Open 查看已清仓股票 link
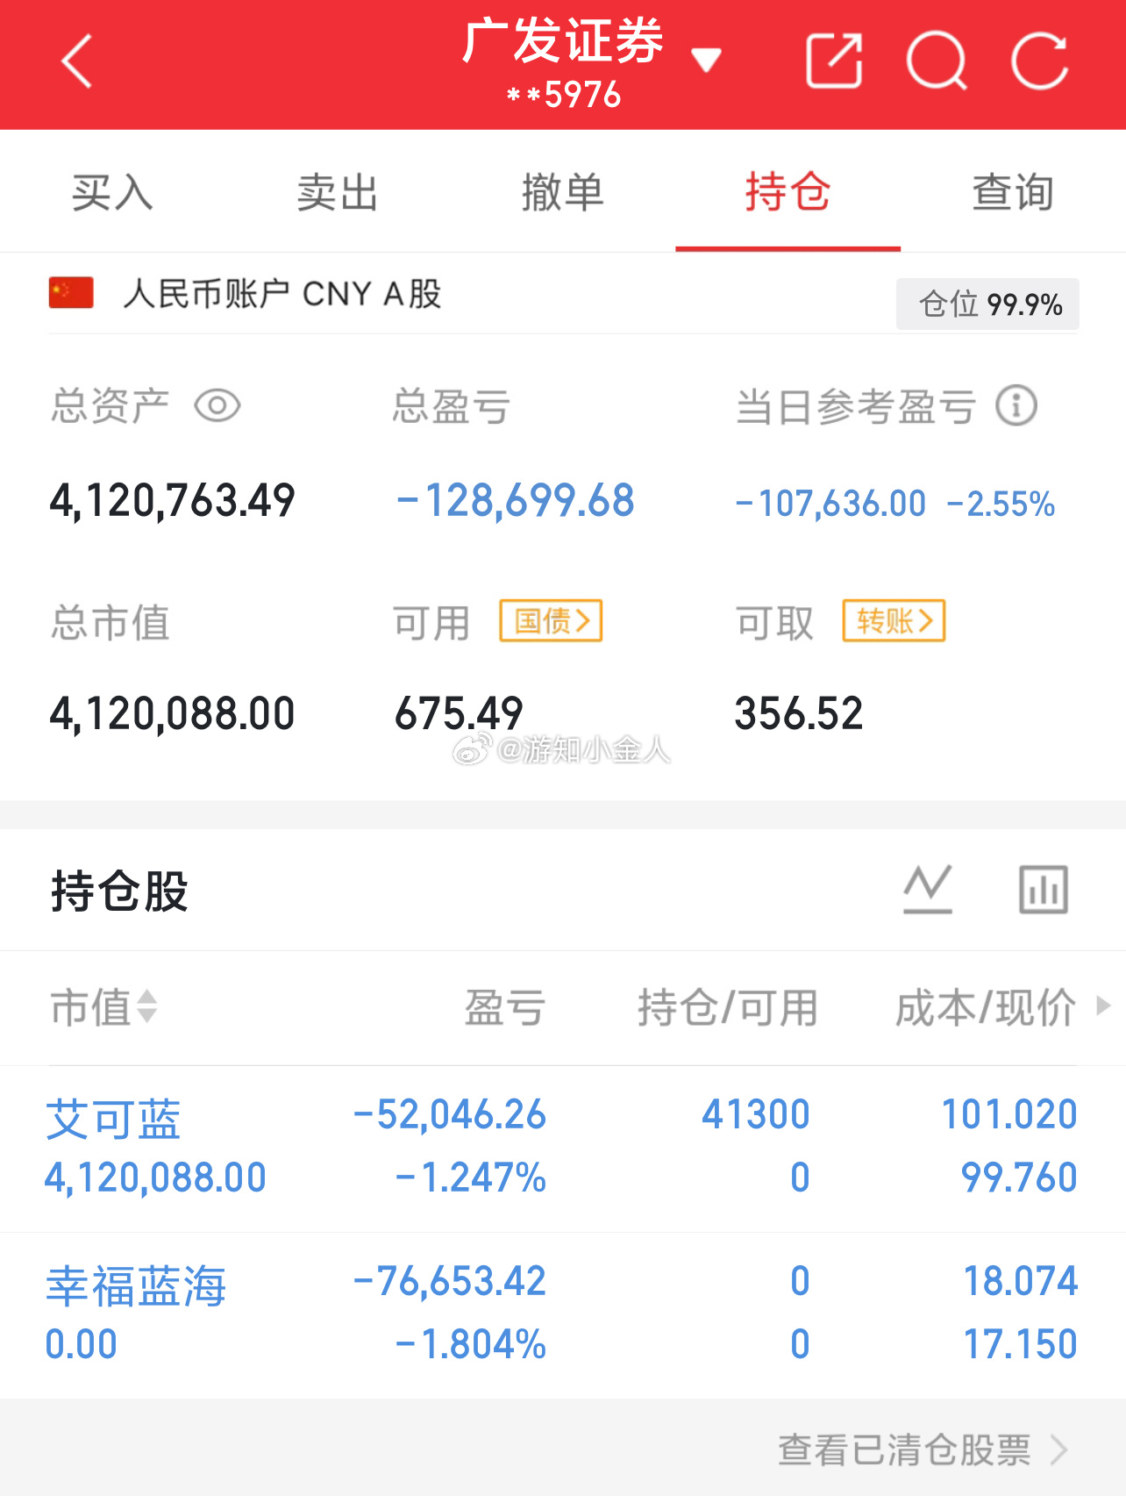Viewport: 1126px width, 1496px height. pos(923,1449)
